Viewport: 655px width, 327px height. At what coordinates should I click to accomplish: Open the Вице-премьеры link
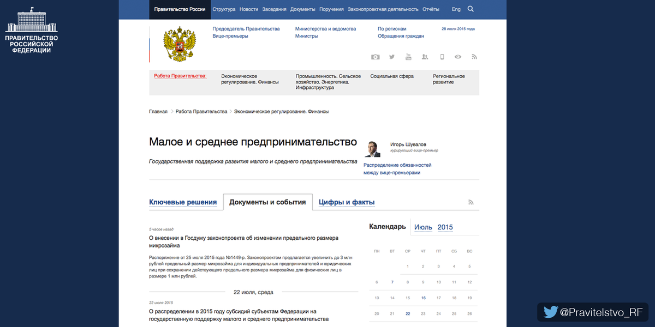[230, 36]
